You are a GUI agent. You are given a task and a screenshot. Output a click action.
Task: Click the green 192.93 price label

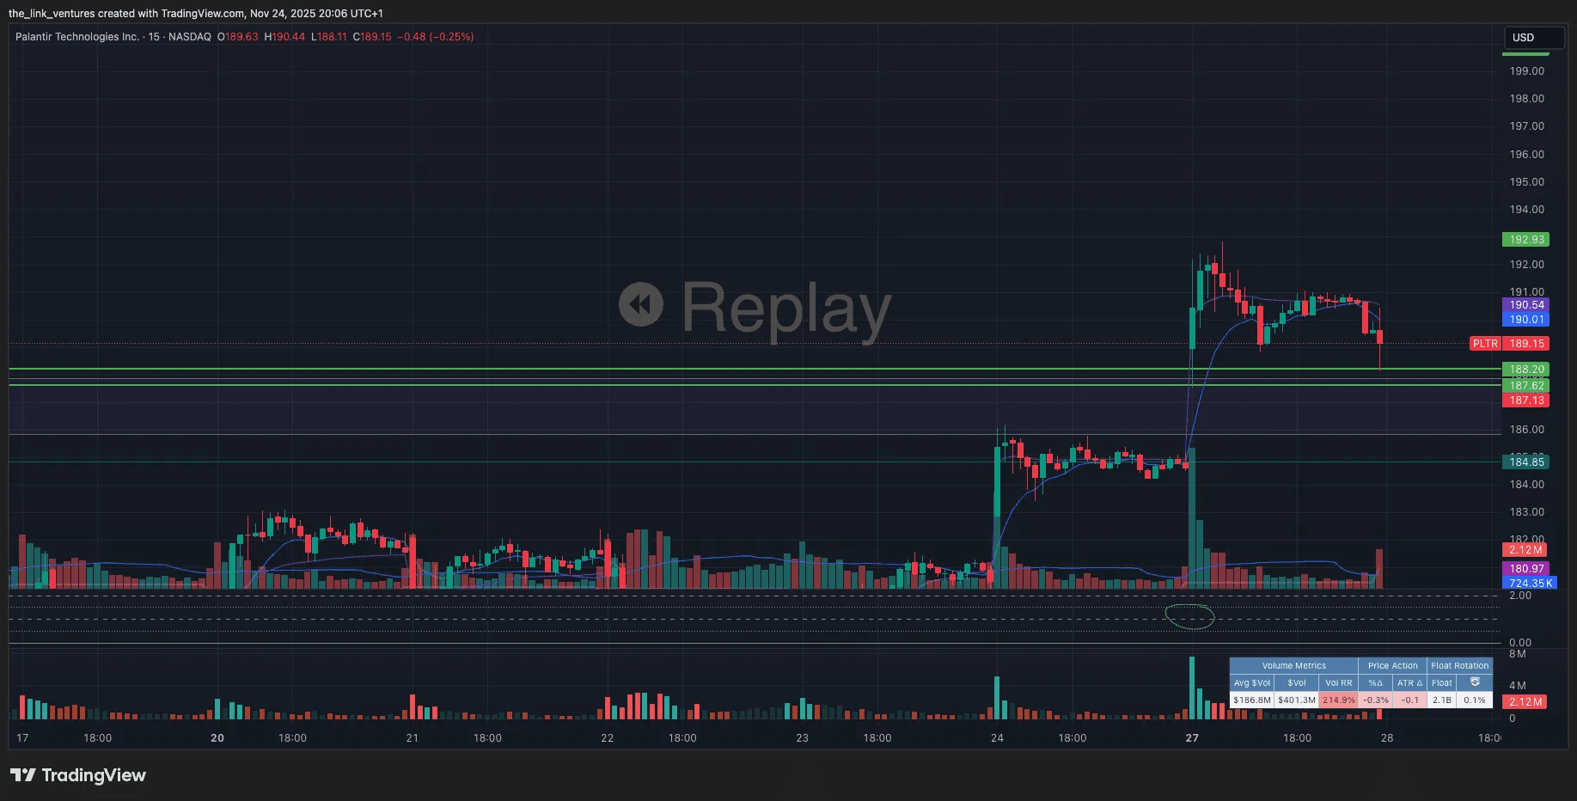[x=1526, y=240]
